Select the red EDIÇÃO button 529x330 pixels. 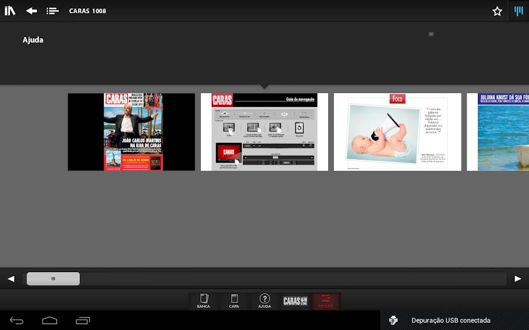[326, 301]
